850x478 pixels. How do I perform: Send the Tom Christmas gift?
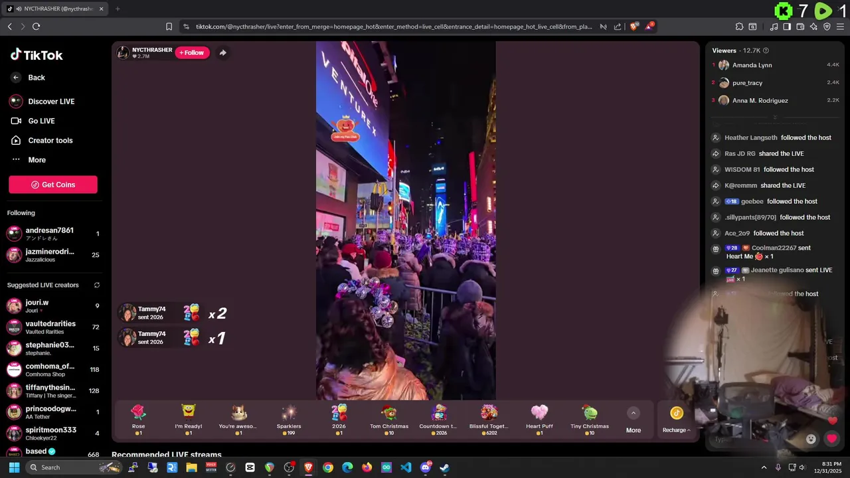pyautogui.click(x=389, y=420)
